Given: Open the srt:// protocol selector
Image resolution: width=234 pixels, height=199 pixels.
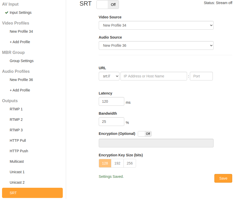Looking at the screenshot, I should [x=109, y=76].
